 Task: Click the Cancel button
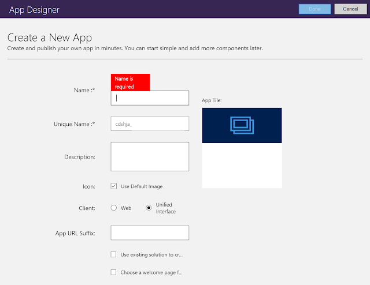[350, 9]
